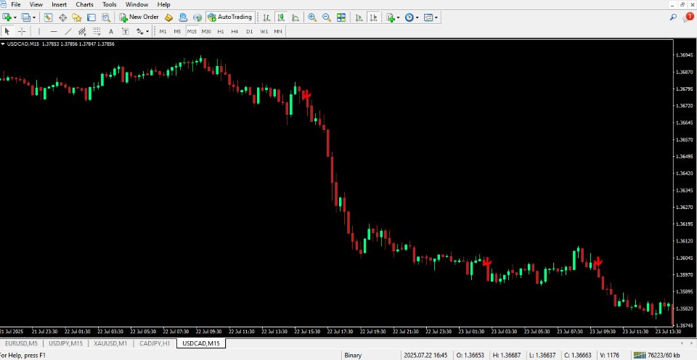This screenshot has height=360, width=697.
Task: Open the Window menu
Action: coord(137,4)
